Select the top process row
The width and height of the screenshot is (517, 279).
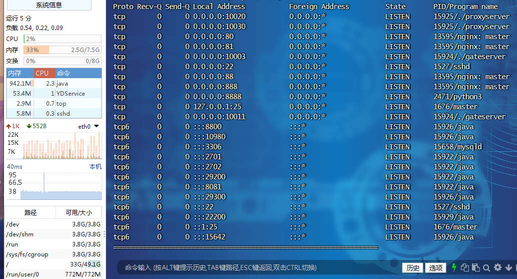click(x=54, y=103)
